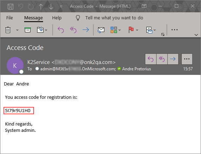This screenshot has height=154, width=201.
Task: Expand the Follow Up flag dropdown arrow
Action: click(137, 30)
